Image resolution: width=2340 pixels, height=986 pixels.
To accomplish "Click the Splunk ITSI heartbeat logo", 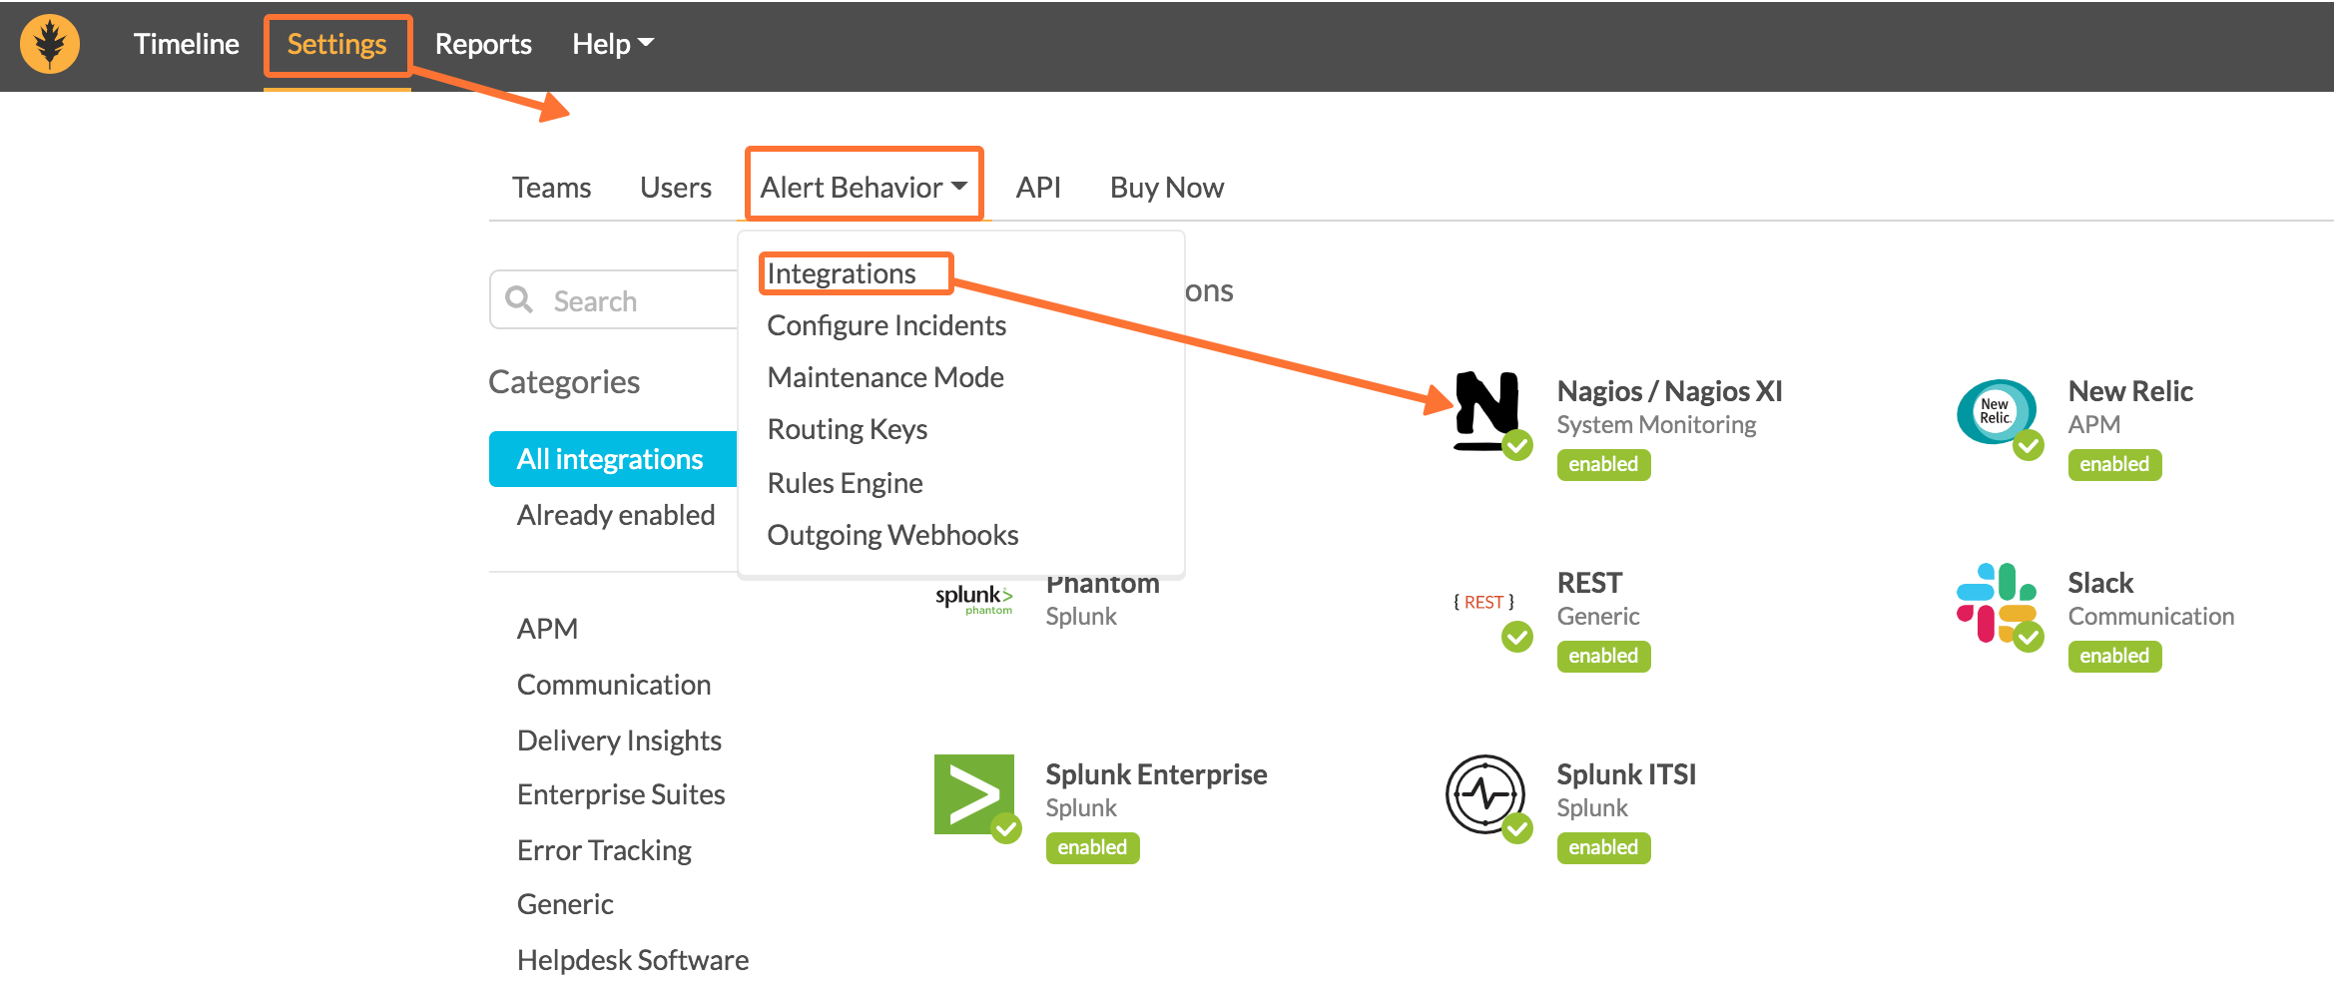I will [x=1485, y=794].
